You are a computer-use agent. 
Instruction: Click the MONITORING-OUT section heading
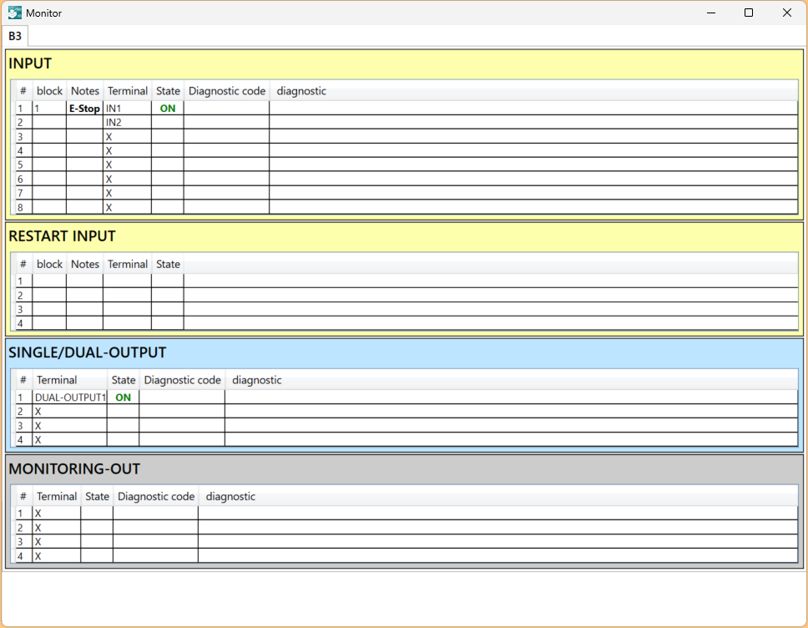click(x=74, y=468)
